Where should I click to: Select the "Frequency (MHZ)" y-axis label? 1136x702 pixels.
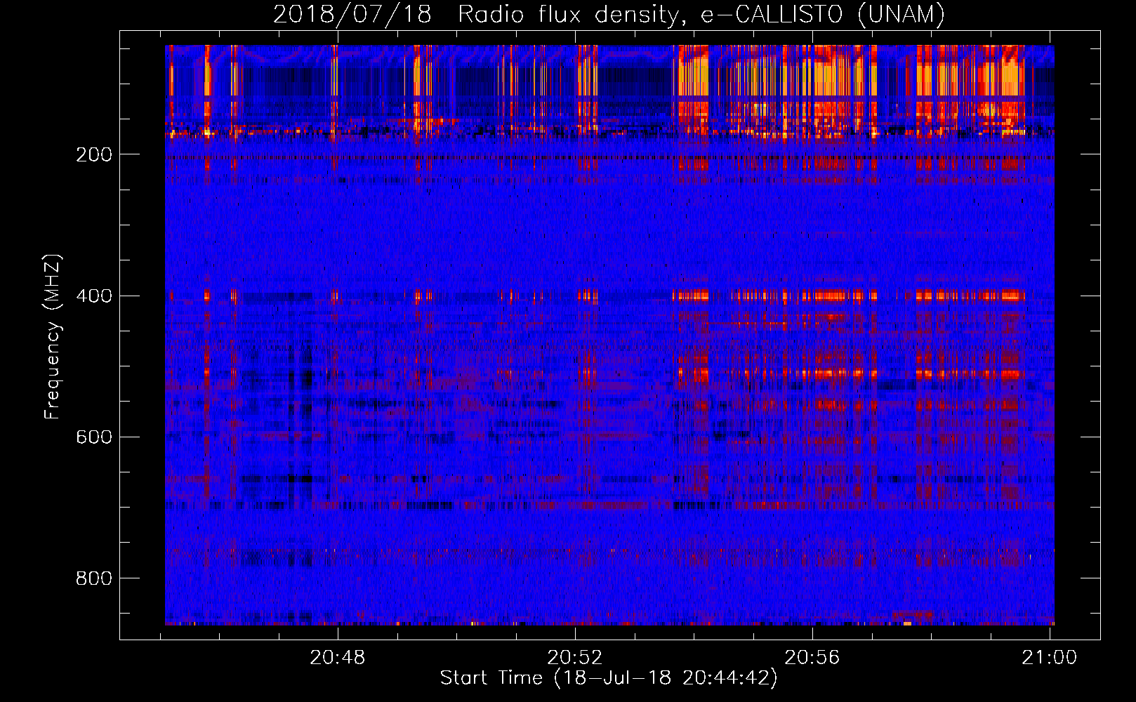tap(53, 336)
